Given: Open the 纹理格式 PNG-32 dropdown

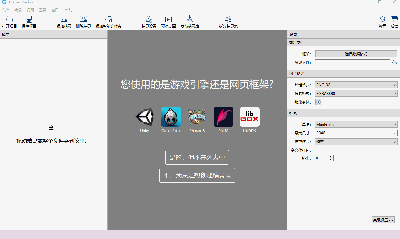Looking at the screenshot, I should point(356,85).
